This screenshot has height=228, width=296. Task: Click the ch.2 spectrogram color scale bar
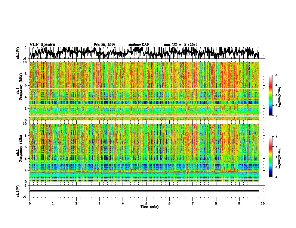click(x=270, y=157)
